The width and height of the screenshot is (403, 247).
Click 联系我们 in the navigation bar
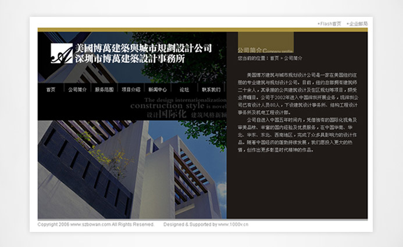[x=211, y=90]
